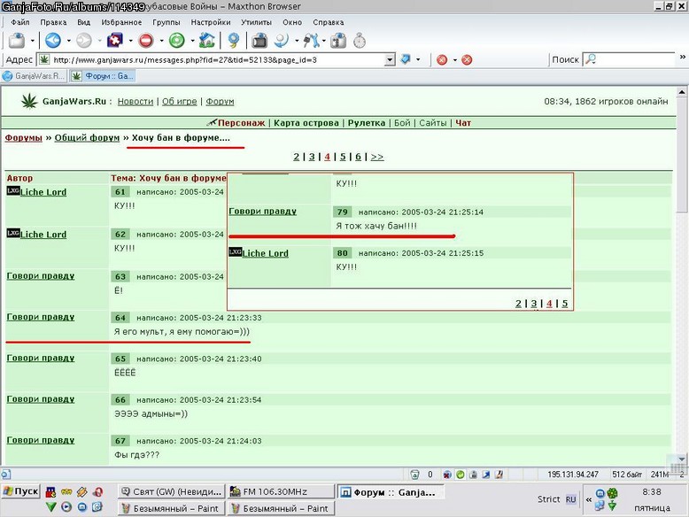
Task: Click the gray Forward arrow toolbar icon
Action: coord(84,41)
